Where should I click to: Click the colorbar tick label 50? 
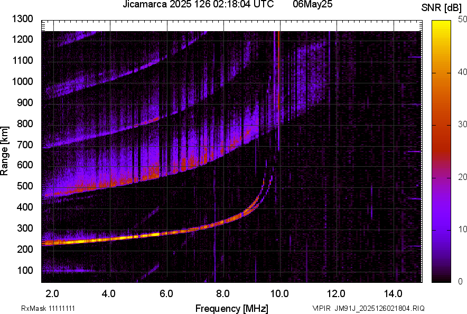click(x=463, y=19)
